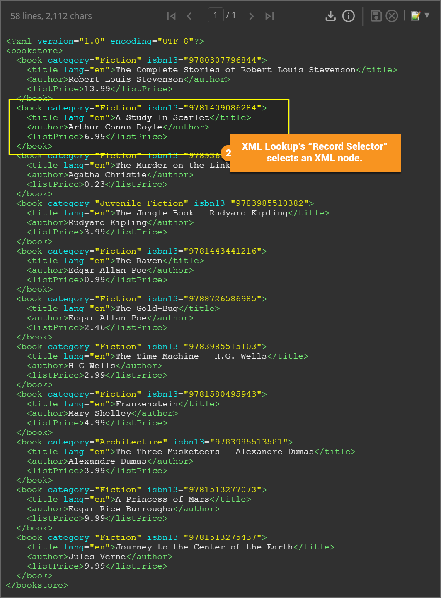Click the book line with isbn13 9781409086284
Image resolution: width=441 pixels, height=598 pixels.
(x=142, y=108)
